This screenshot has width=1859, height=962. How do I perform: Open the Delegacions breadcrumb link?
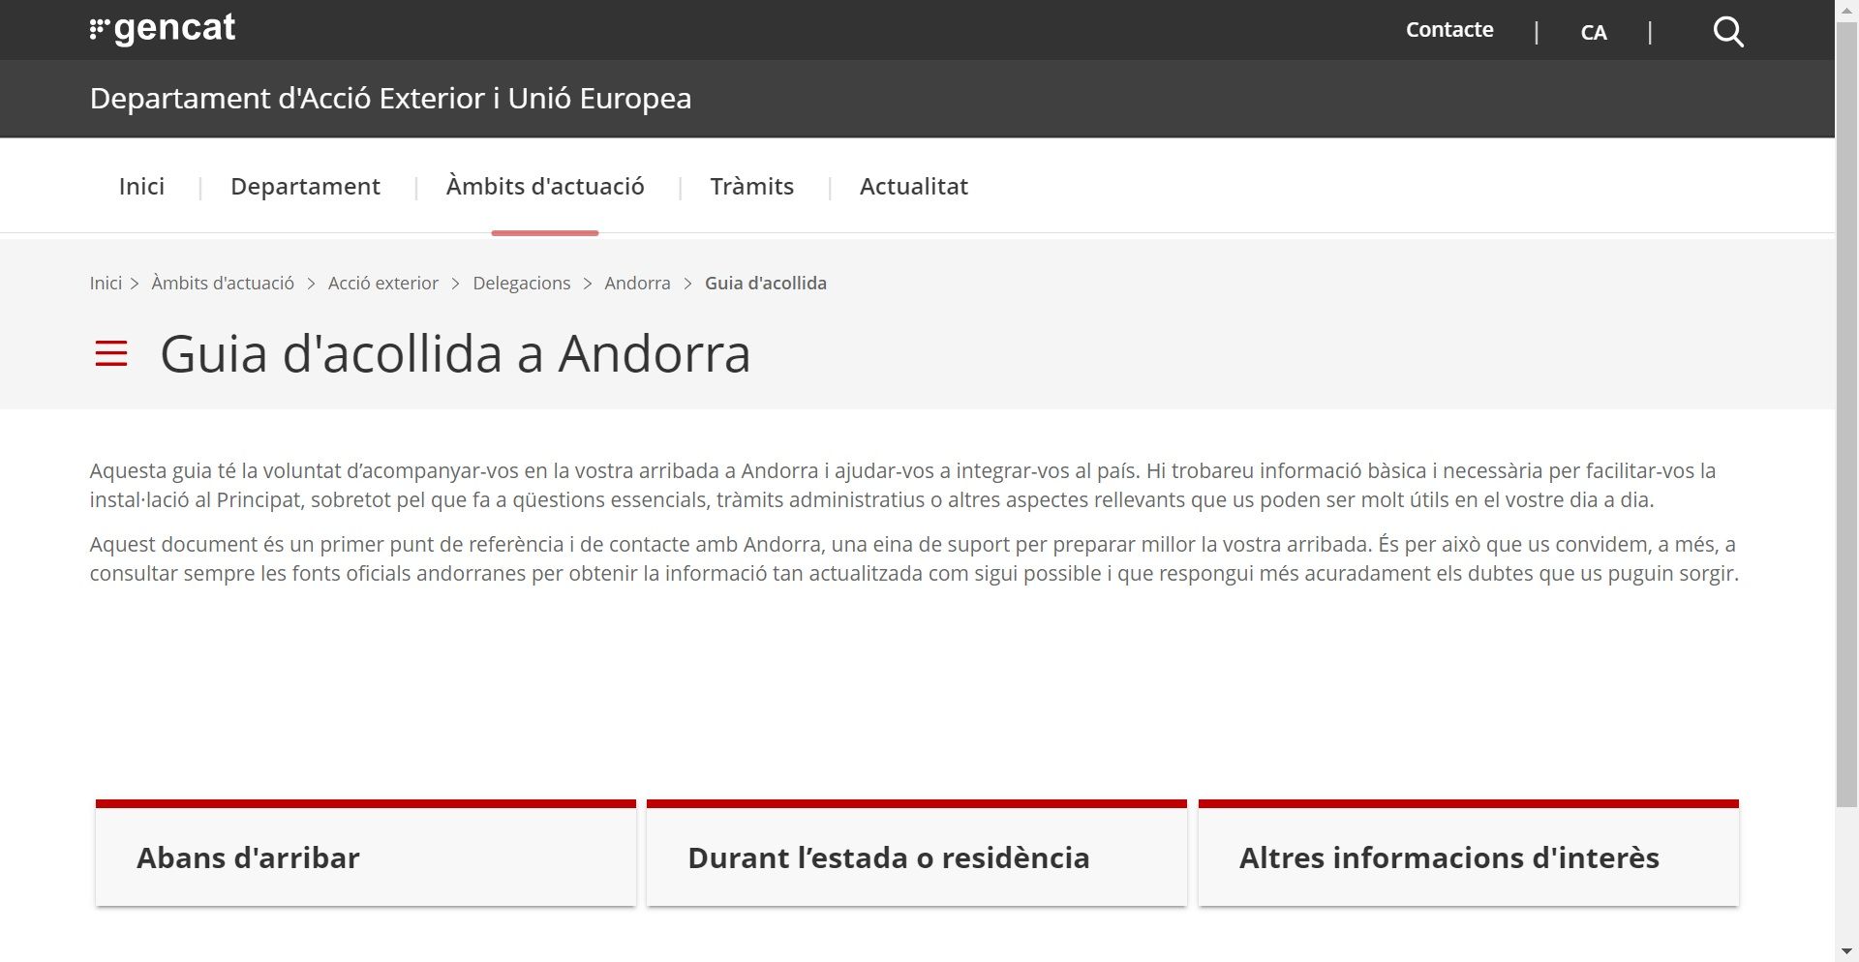(522, 283)
